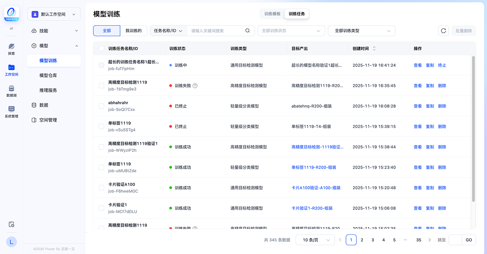Refresh the training task list
Viewport: 487px width, 254px height.
tap(443, 31)
